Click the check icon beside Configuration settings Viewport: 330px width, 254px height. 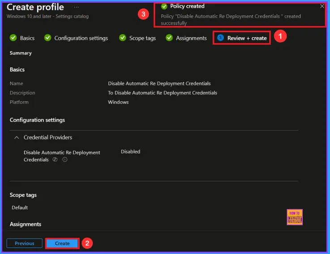[x=48, y=38]
